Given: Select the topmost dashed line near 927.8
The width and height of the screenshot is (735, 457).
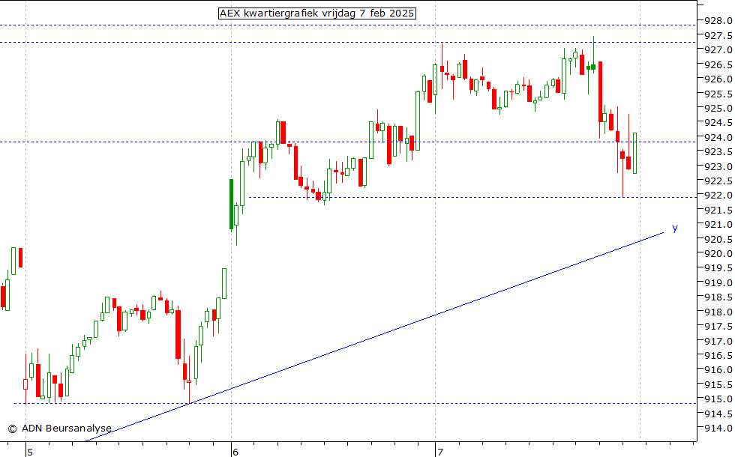Looking at the screenshot, I should coord(348,25).
